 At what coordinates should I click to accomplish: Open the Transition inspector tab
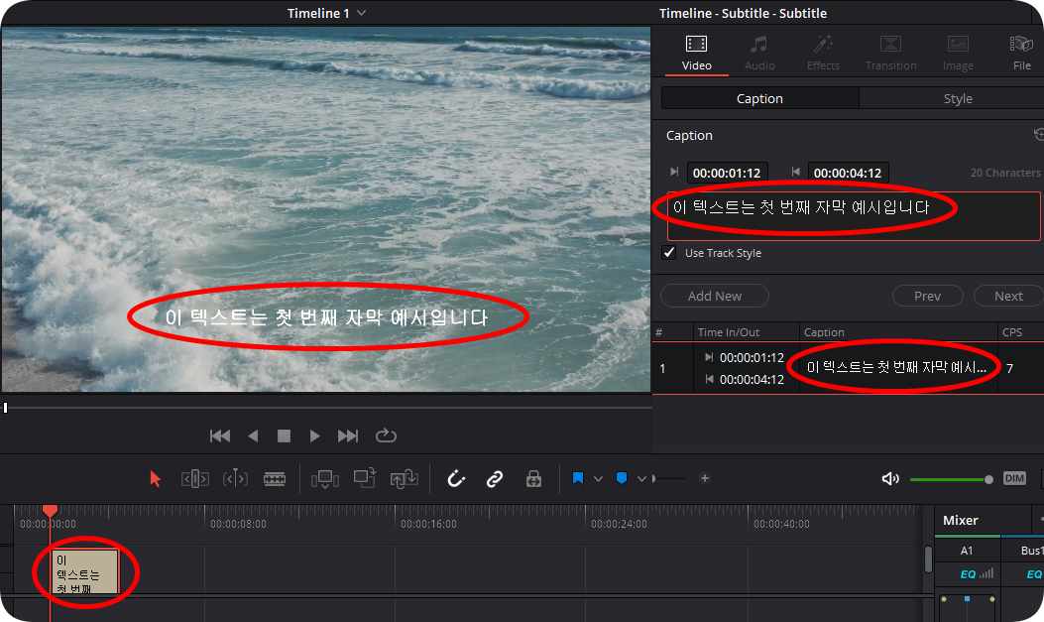click(890, 52)
